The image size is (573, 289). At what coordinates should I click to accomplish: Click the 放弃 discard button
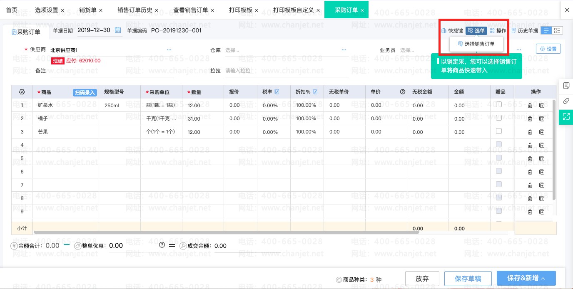(x=422, y=279)
